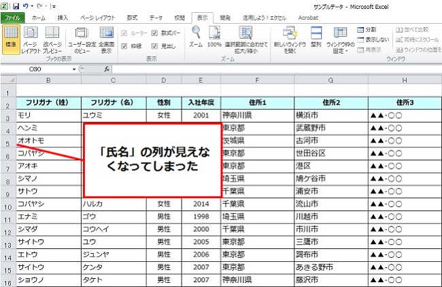Click the select-all corner of the sheet
442x287 pixels.
[8, 80]
